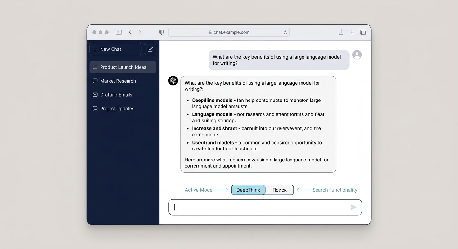Click the bold text "Language models"
The height and width of the screenshot is (249, 458).
(x=212, y=114)
